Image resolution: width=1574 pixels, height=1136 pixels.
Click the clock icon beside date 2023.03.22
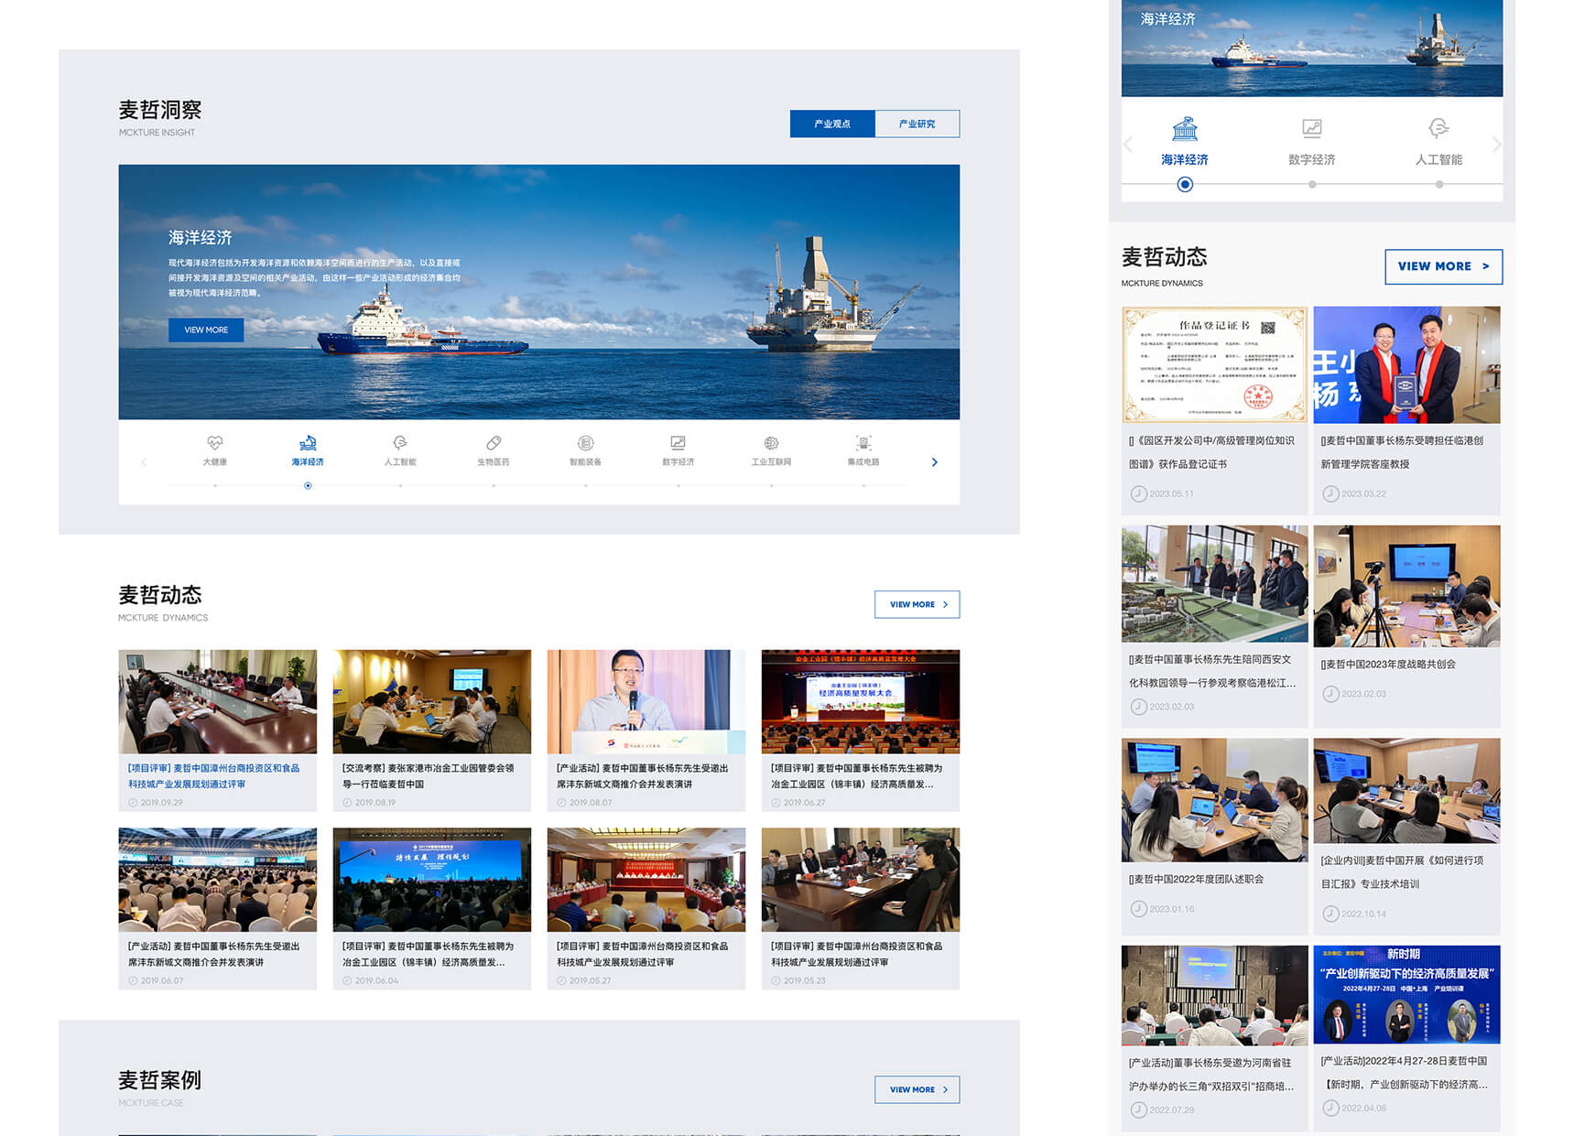coord(1330,493)
